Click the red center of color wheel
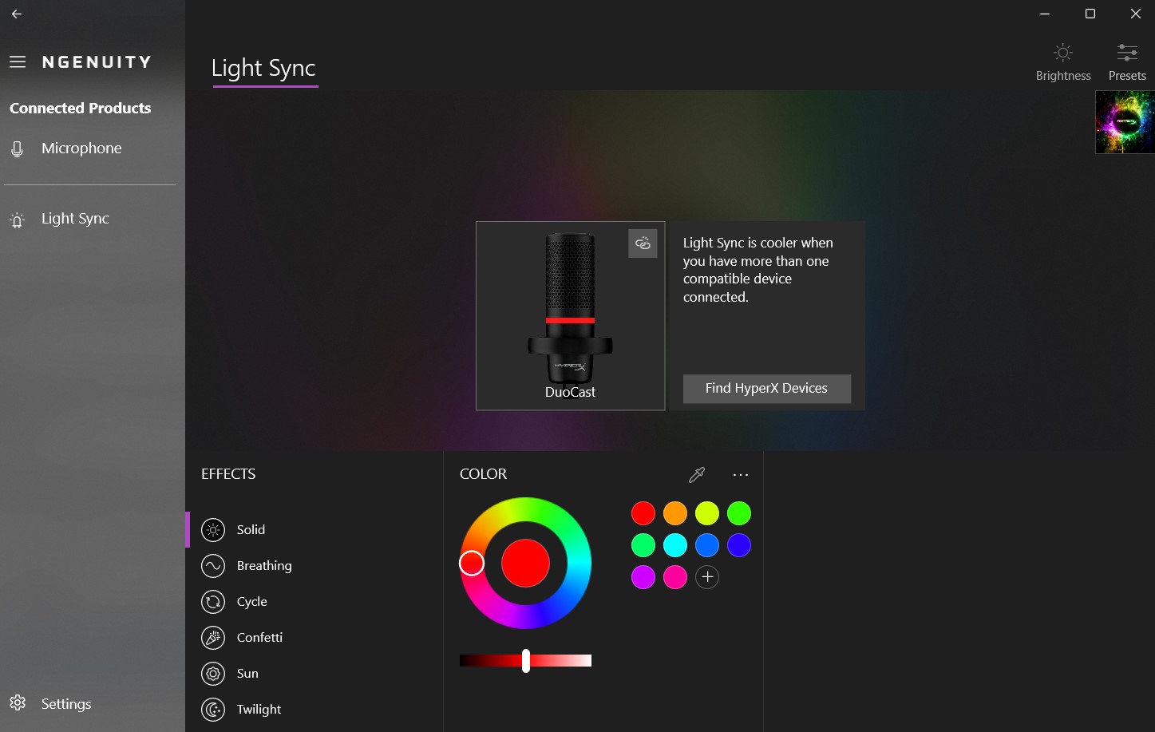Viewport: 1155px width, 732px height. 525,564
